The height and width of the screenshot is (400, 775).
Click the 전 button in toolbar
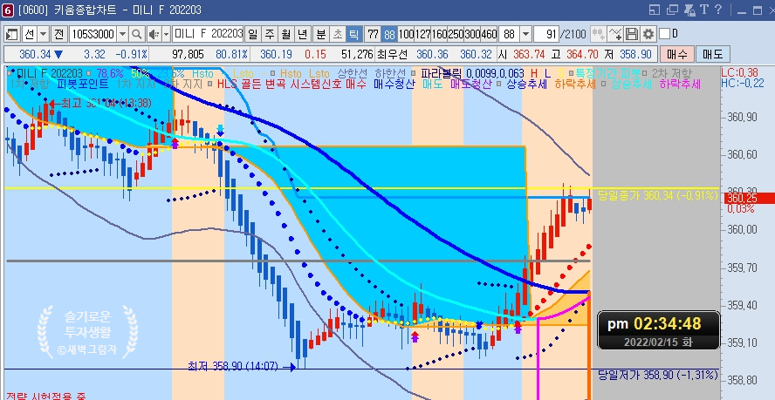tap(58, 34)
